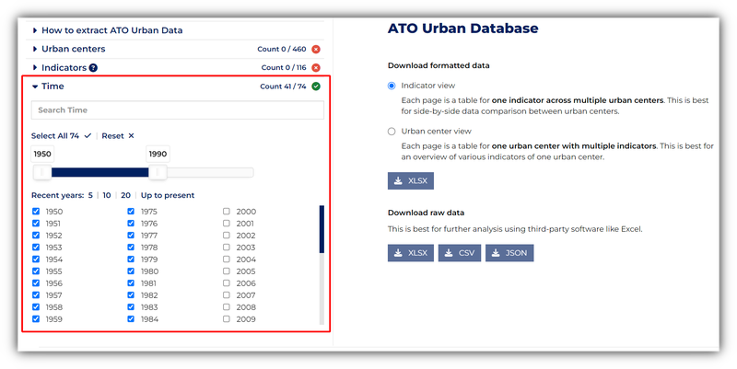737x369 pixels.
Task: Download raw data as JSON
Action: (509, 253)
